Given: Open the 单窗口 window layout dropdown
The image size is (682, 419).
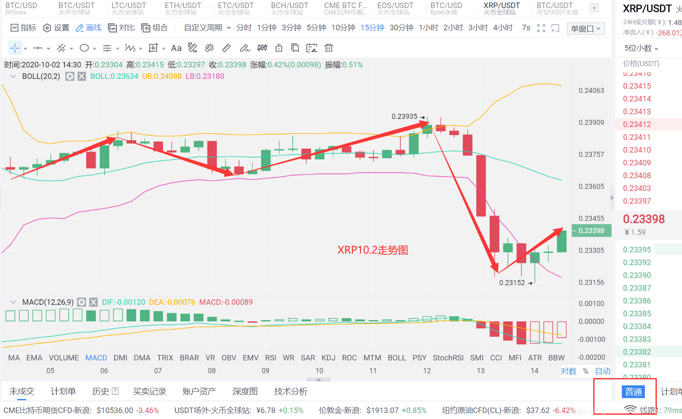Looking at the screenshot, I should (x=586, y=29).
